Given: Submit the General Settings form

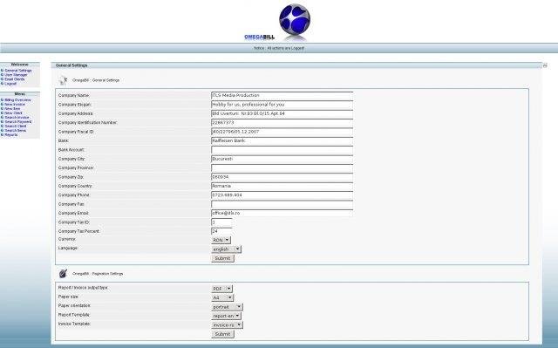Looking at the screenshot, I should pos(223,258).
